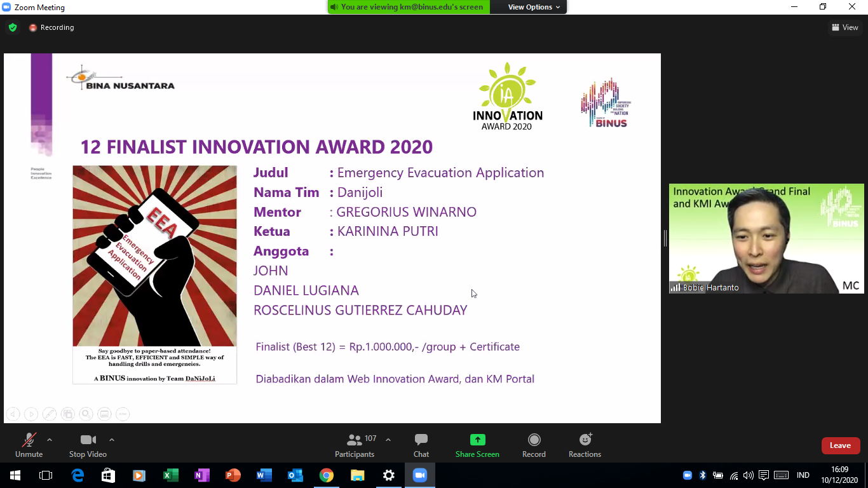This screenshot has width=868, height=488.
Task: Launch Microsoft Edge from the taskbar
Action: (x=78, y=475)
